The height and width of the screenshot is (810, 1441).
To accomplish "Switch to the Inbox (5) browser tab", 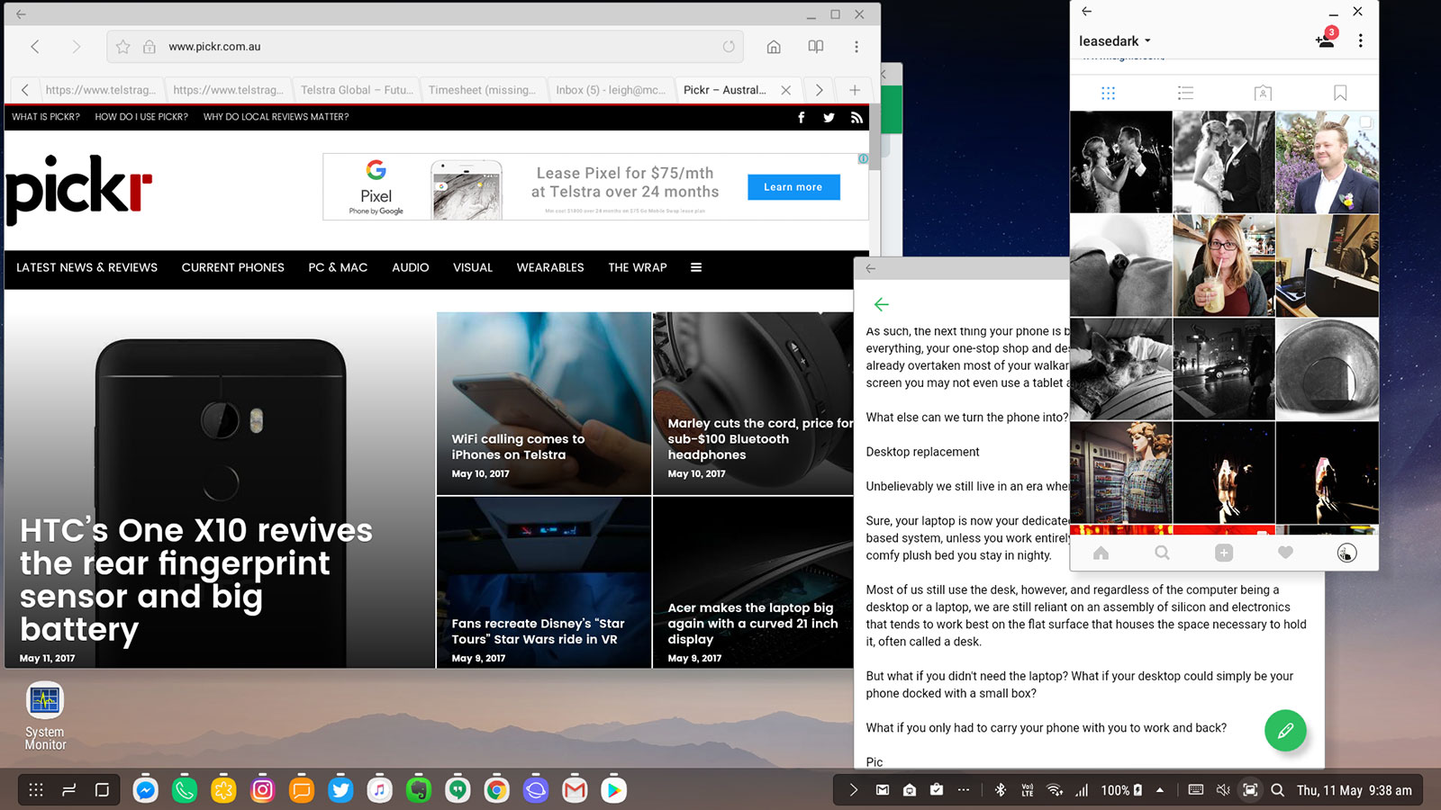I will (x=610, y=90).
